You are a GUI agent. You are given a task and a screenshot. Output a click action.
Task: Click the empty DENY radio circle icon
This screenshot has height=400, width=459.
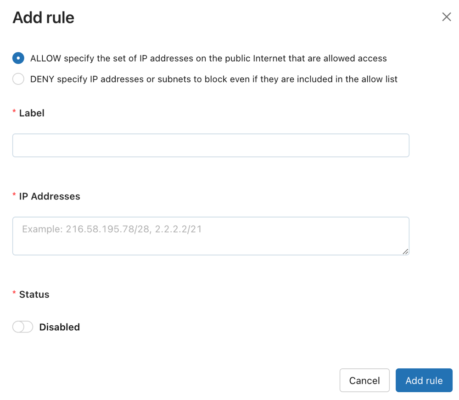[18, 79]
